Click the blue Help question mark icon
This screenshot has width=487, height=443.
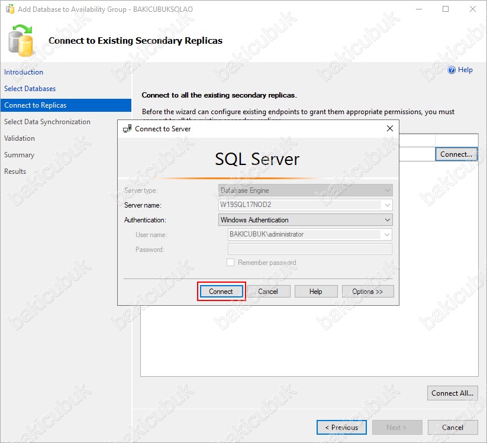[x=451, y=70]
